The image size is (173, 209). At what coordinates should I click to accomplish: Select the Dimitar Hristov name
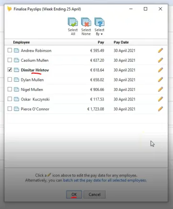coord(35,70)
